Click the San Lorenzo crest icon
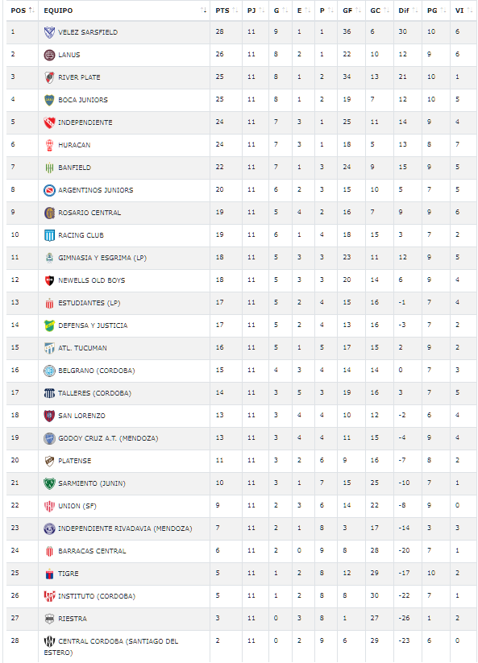Screen dimensions: 478x663 click(49, 416)
